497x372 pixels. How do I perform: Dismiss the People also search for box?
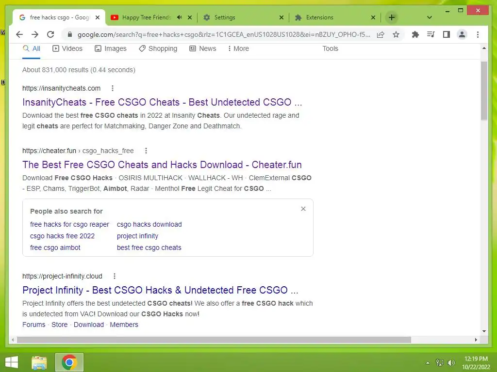pos(303,209)
